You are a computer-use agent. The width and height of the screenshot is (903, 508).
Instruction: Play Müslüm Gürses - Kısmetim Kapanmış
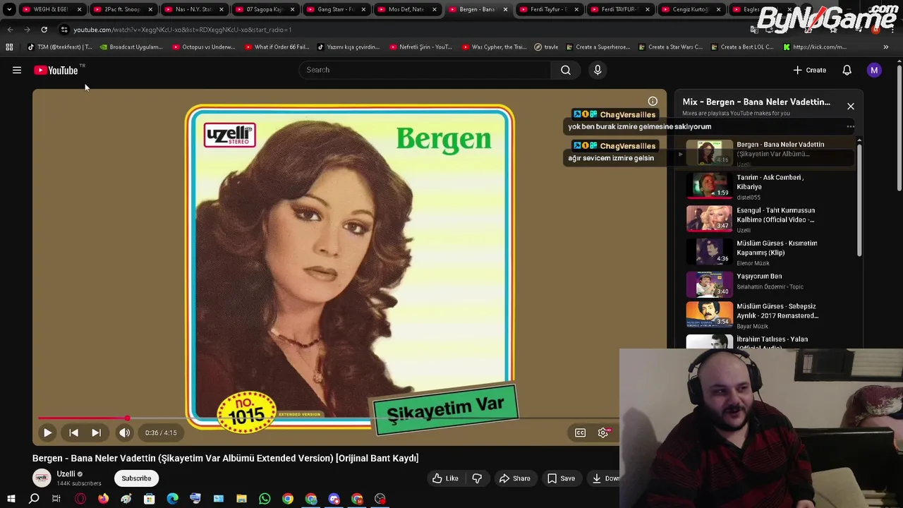[765, 252]
